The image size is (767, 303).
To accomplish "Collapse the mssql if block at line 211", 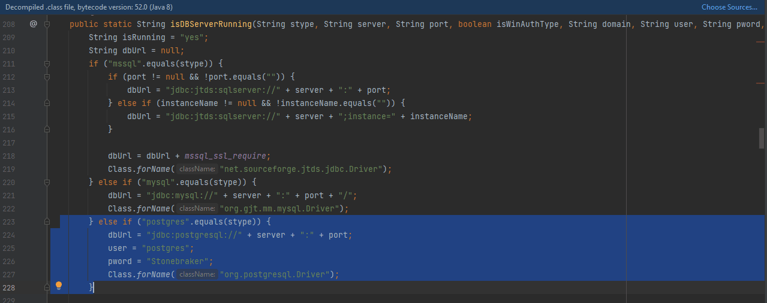I will click(x=47, y=64).
